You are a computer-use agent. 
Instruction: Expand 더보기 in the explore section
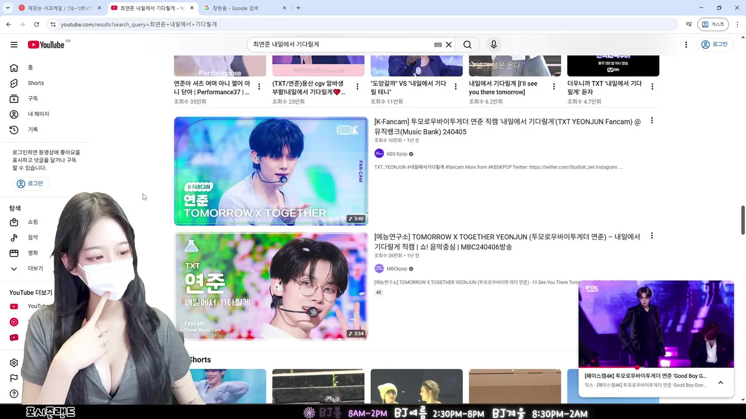coord(35,268)
